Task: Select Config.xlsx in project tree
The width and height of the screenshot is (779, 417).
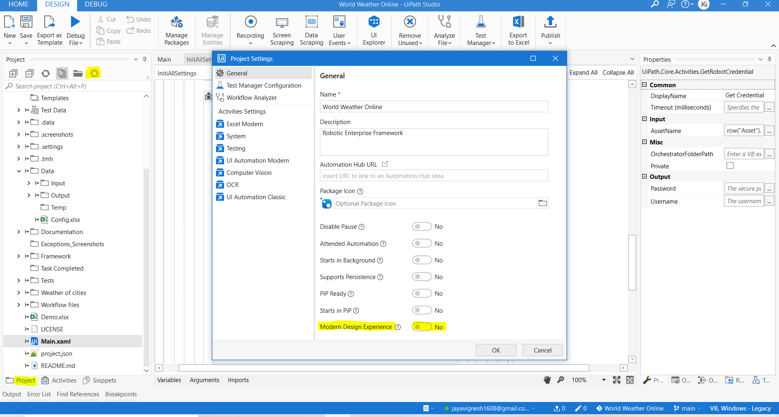Action: [65, 220]
